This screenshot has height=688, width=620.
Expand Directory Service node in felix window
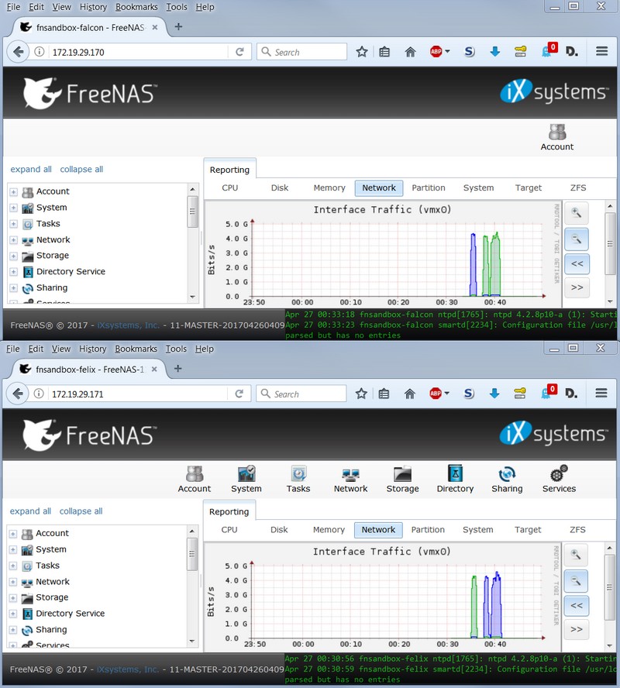[x=13, y=614]
